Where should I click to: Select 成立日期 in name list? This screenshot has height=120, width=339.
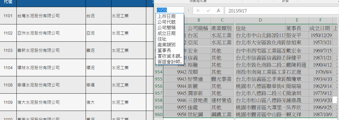pos(170,33)
